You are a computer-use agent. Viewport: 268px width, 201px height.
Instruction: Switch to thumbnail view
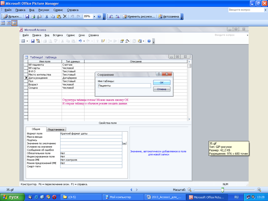3,23
